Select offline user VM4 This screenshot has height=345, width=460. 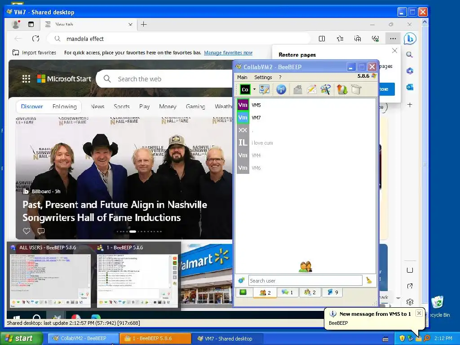pos(305,155)
